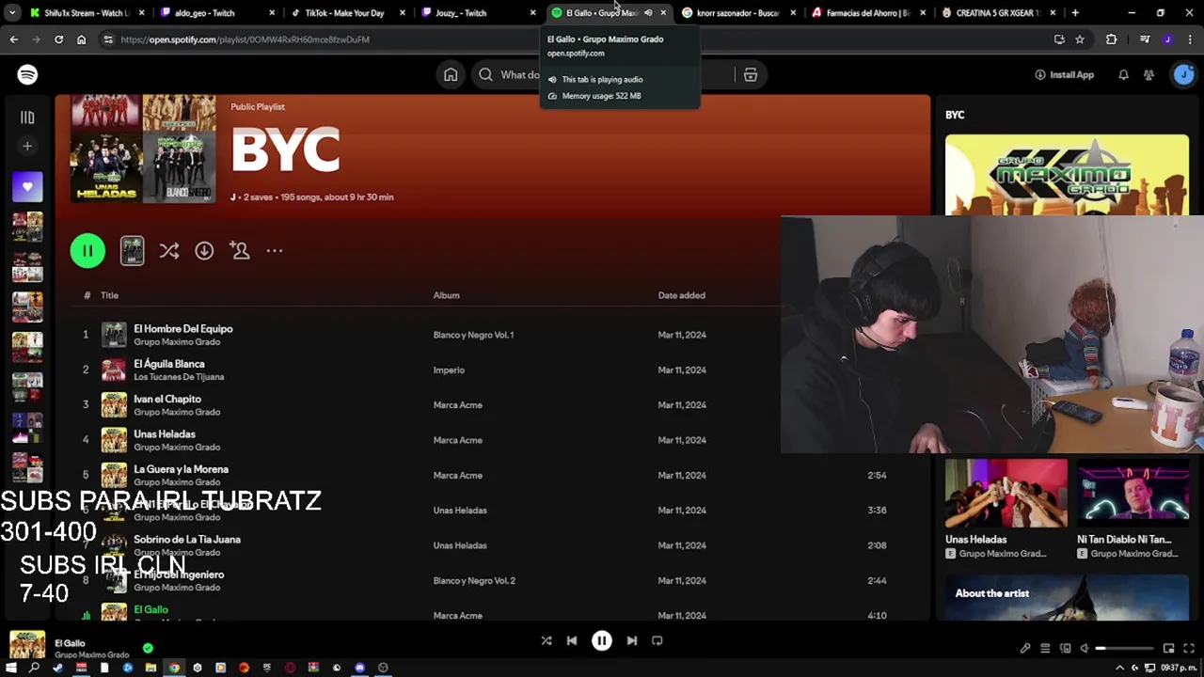The width and height of the screenshot is (1204, 677).
Task: Open Windows Start menu
Action: 12,668
